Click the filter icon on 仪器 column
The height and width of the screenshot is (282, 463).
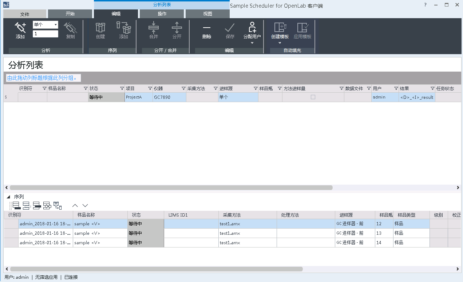tap(183, 88)
